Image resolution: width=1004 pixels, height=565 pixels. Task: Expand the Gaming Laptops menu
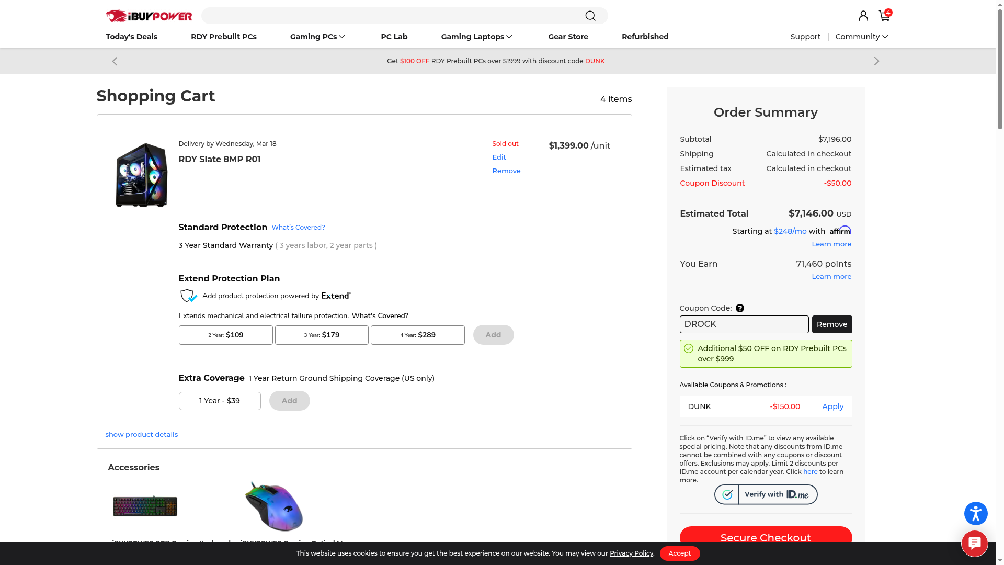[x=476, y=37]
